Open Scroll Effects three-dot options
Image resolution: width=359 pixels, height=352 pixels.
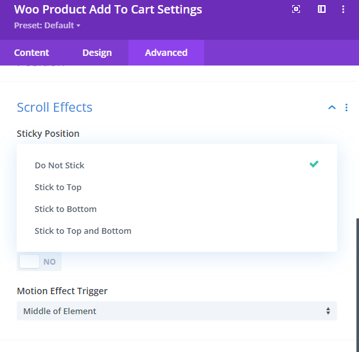tap(346, 107)
